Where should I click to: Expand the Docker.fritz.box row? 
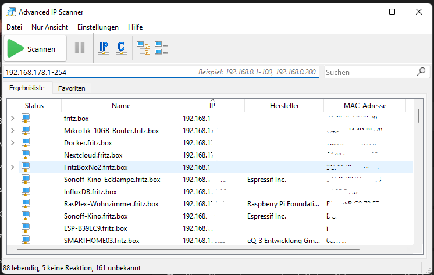pyautogui.click(x=12, y=143)
